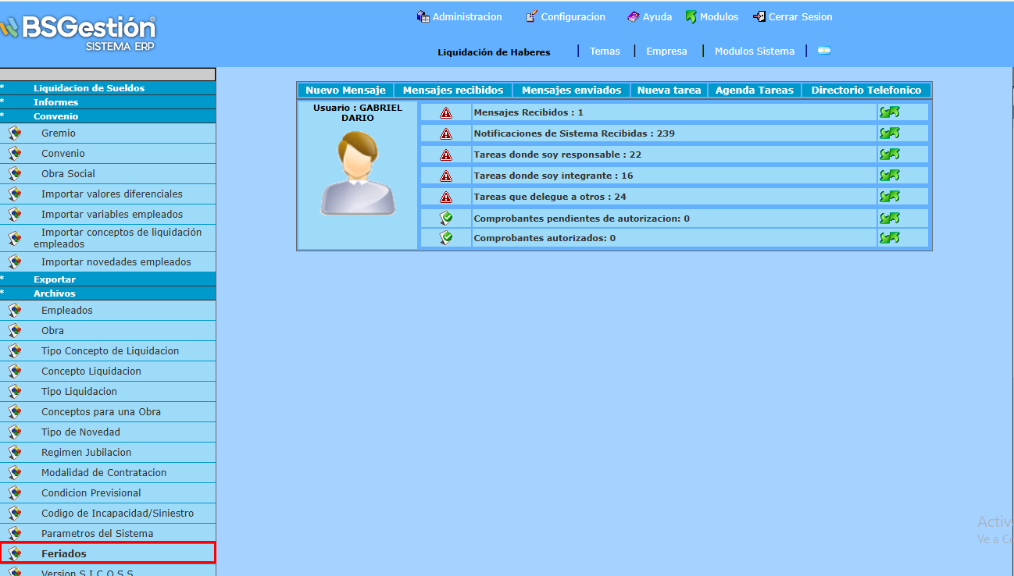Click the icon beside Regimen Jubilacion
Viewport: 1014px width, 576px height.
(15, 453)
